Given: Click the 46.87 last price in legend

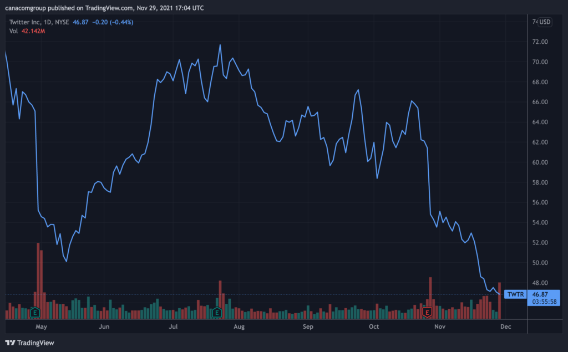Looking at the screenshot, I should 80,22.
